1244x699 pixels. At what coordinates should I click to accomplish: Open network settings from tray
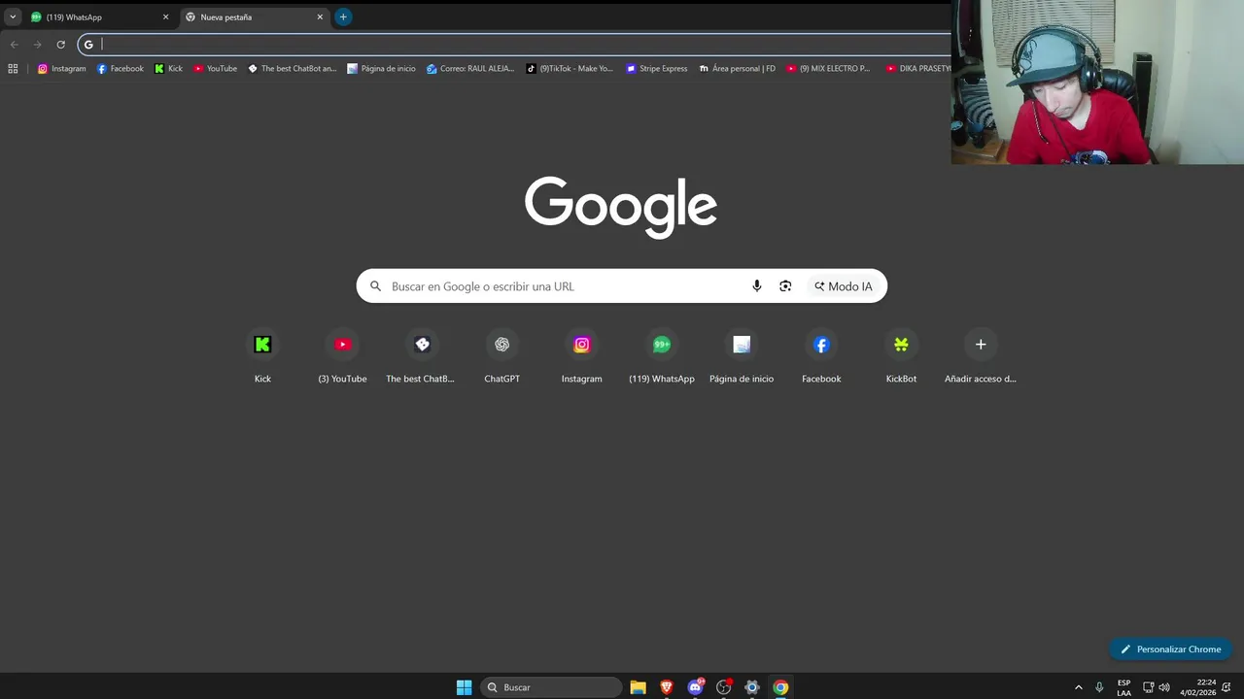coord(1148,687)
